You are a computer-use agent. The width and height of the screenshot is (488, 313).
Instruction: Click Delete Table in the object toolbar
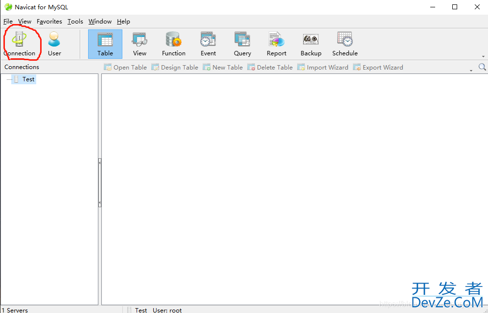[x=270, y=67]
